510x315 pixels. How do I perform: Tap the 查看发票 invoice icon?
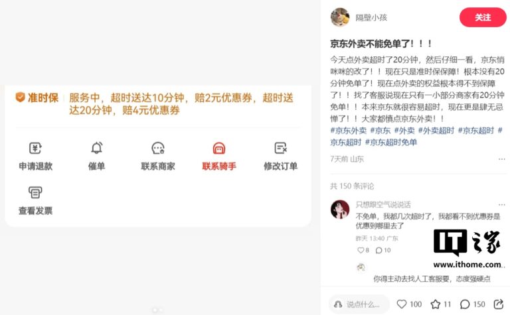[x=35, y=192]
